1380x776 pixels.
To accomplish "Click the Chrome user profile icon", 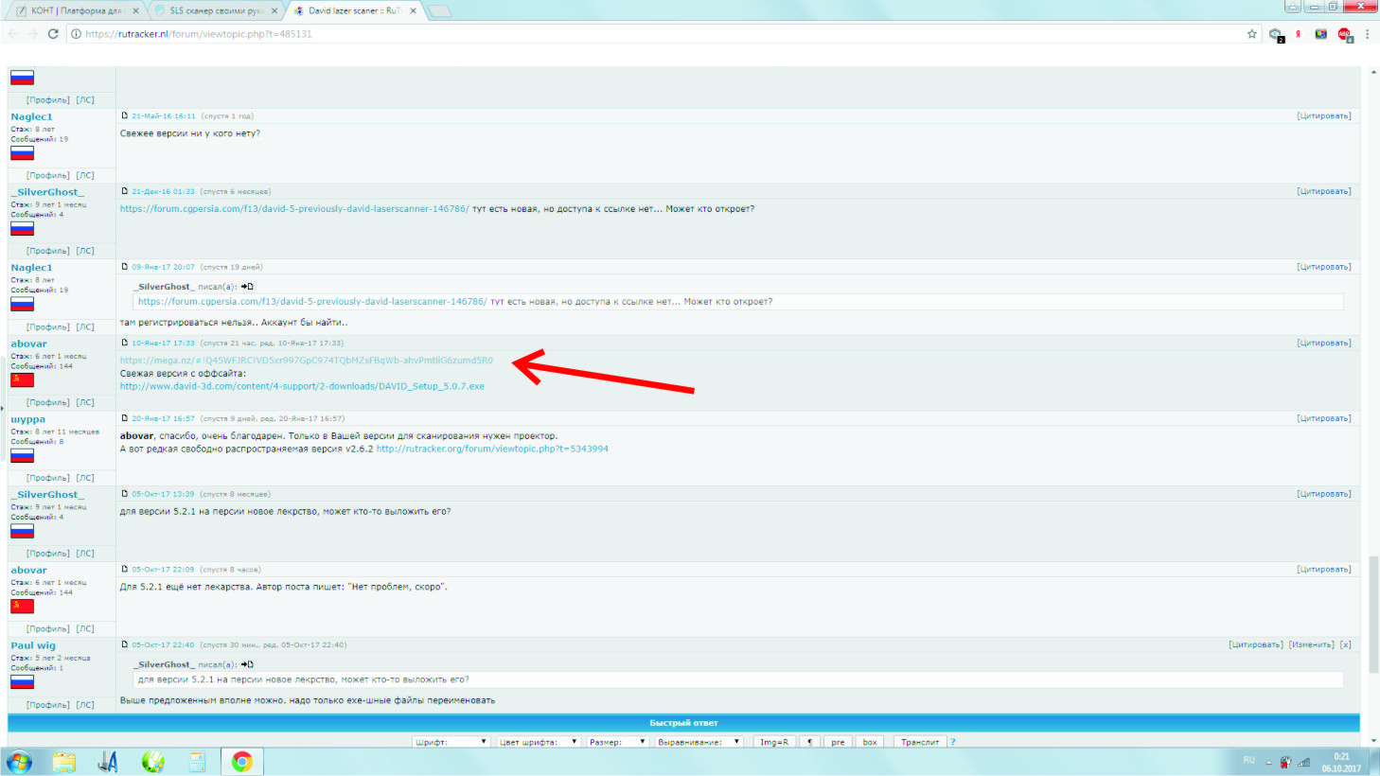I will [x=1291, y=7].
